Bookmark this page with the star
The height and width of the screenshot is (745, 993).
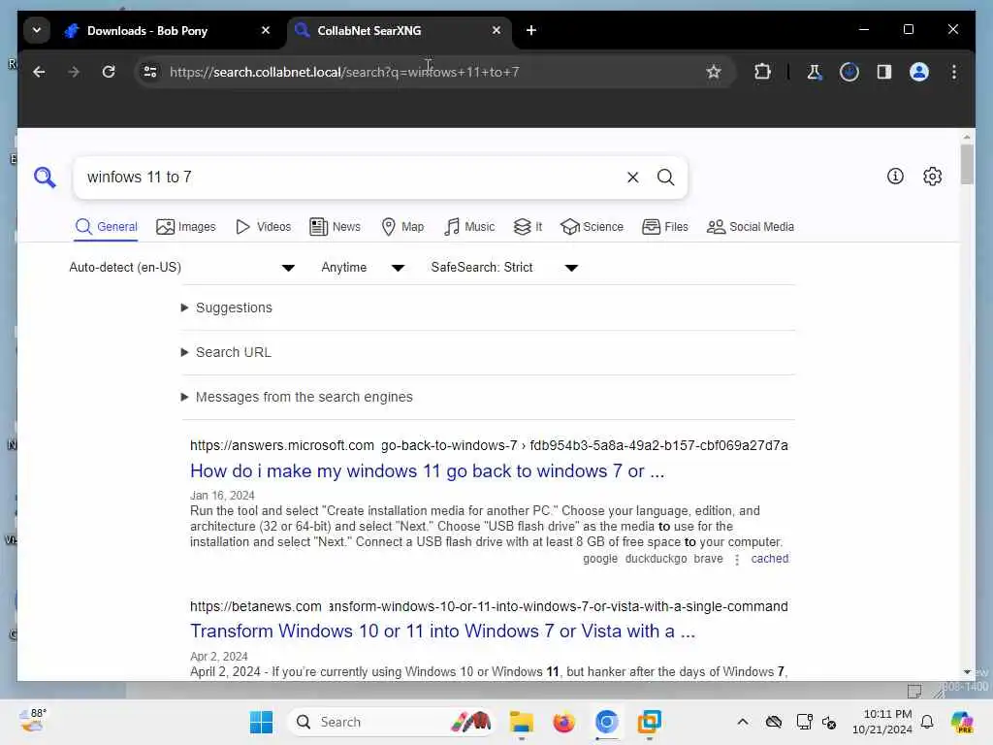(x=714, y=72)
